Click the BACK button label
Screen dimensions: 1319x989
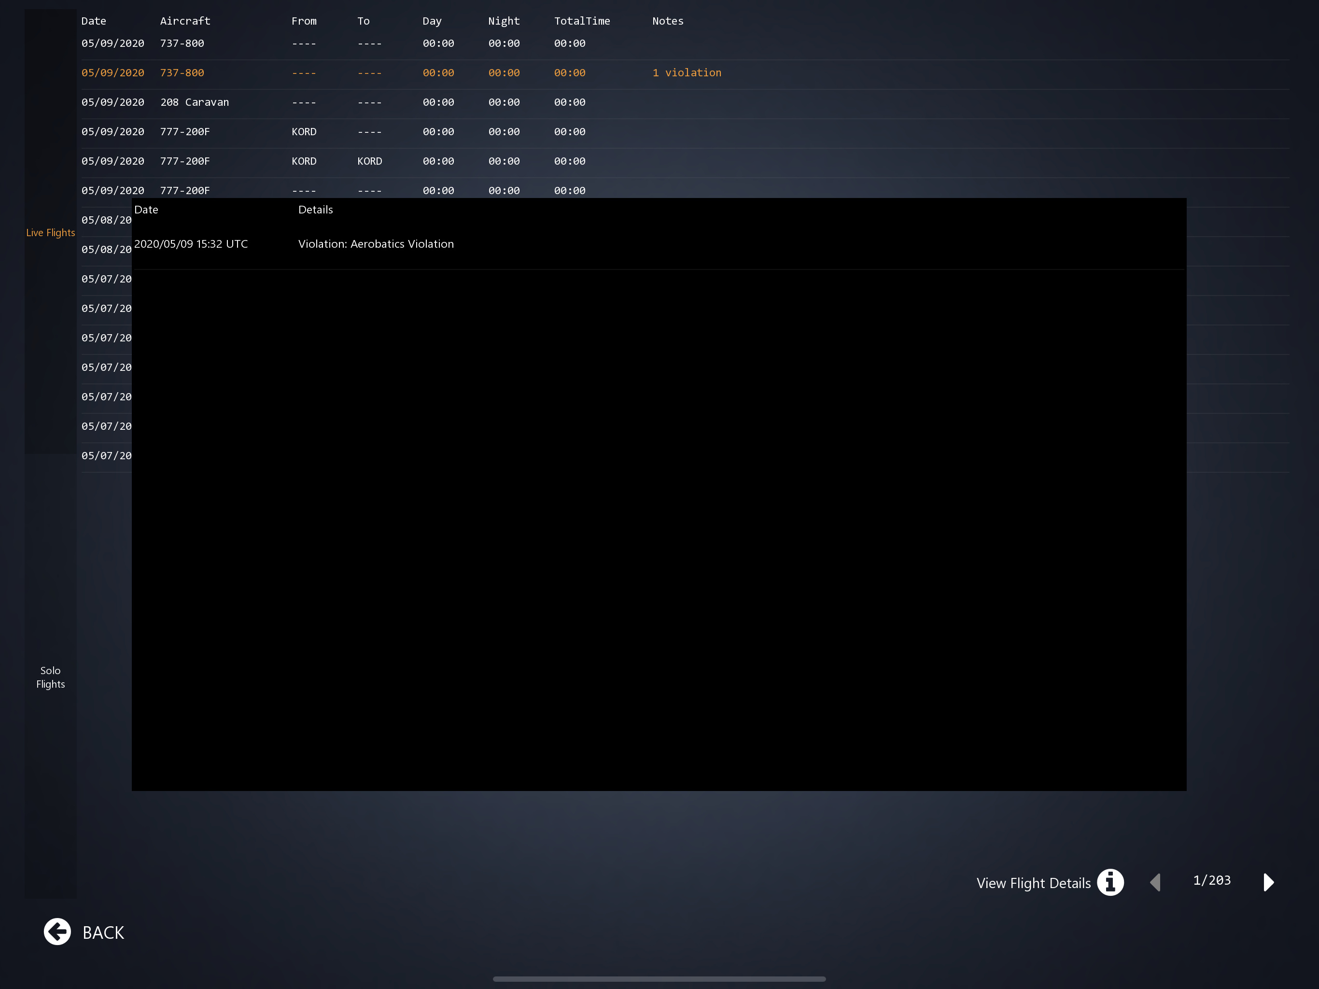click(103, 932)
